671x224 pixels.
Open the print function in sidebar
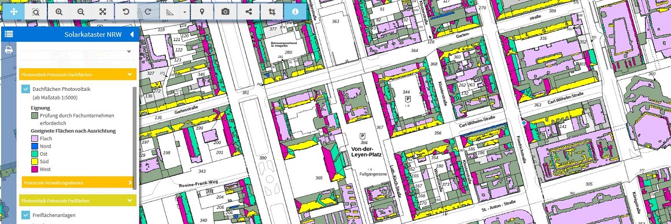(8, 50)
